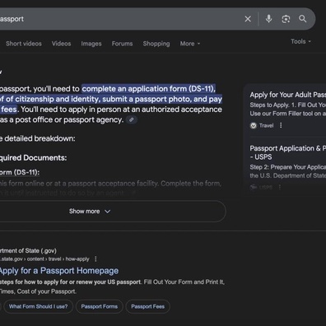Open Google Lens image search icon

(286, 19)
